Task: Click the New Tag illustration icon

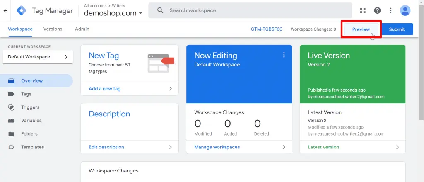Action: 161,63
